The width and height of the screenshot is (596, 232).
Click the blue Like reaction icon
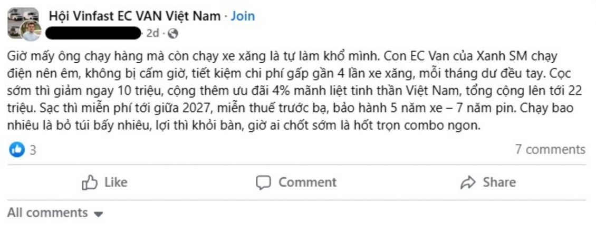coord(17,150)
